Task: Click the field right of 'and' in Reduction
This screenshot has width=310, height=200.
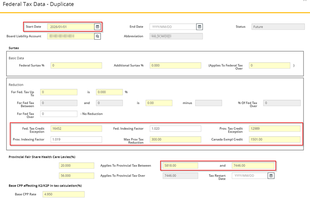Action: pyautogui.click(x=109, y=103)
